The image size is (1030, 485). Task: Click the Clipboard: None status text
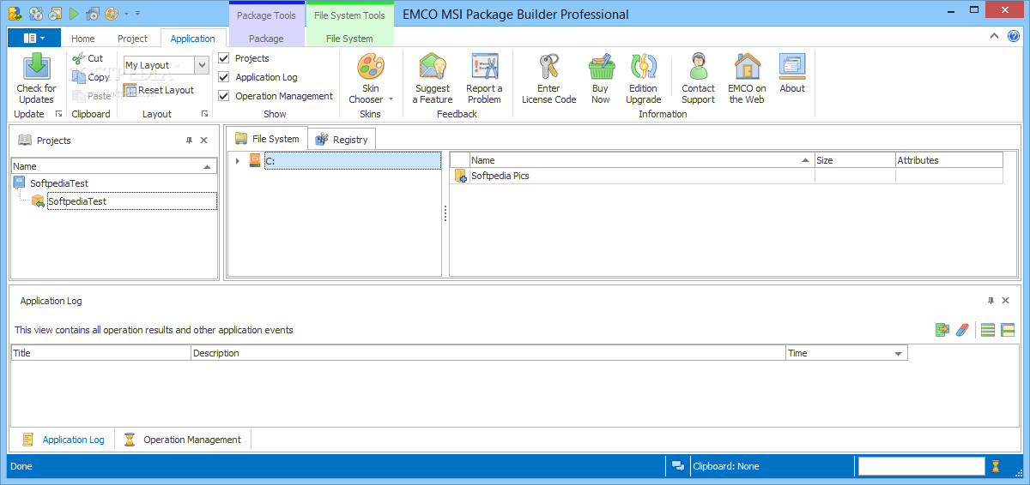point(726,466)
